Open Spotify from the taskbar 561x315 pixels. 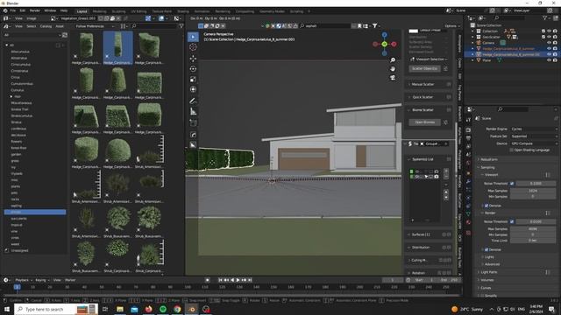(x=163, y=309)
